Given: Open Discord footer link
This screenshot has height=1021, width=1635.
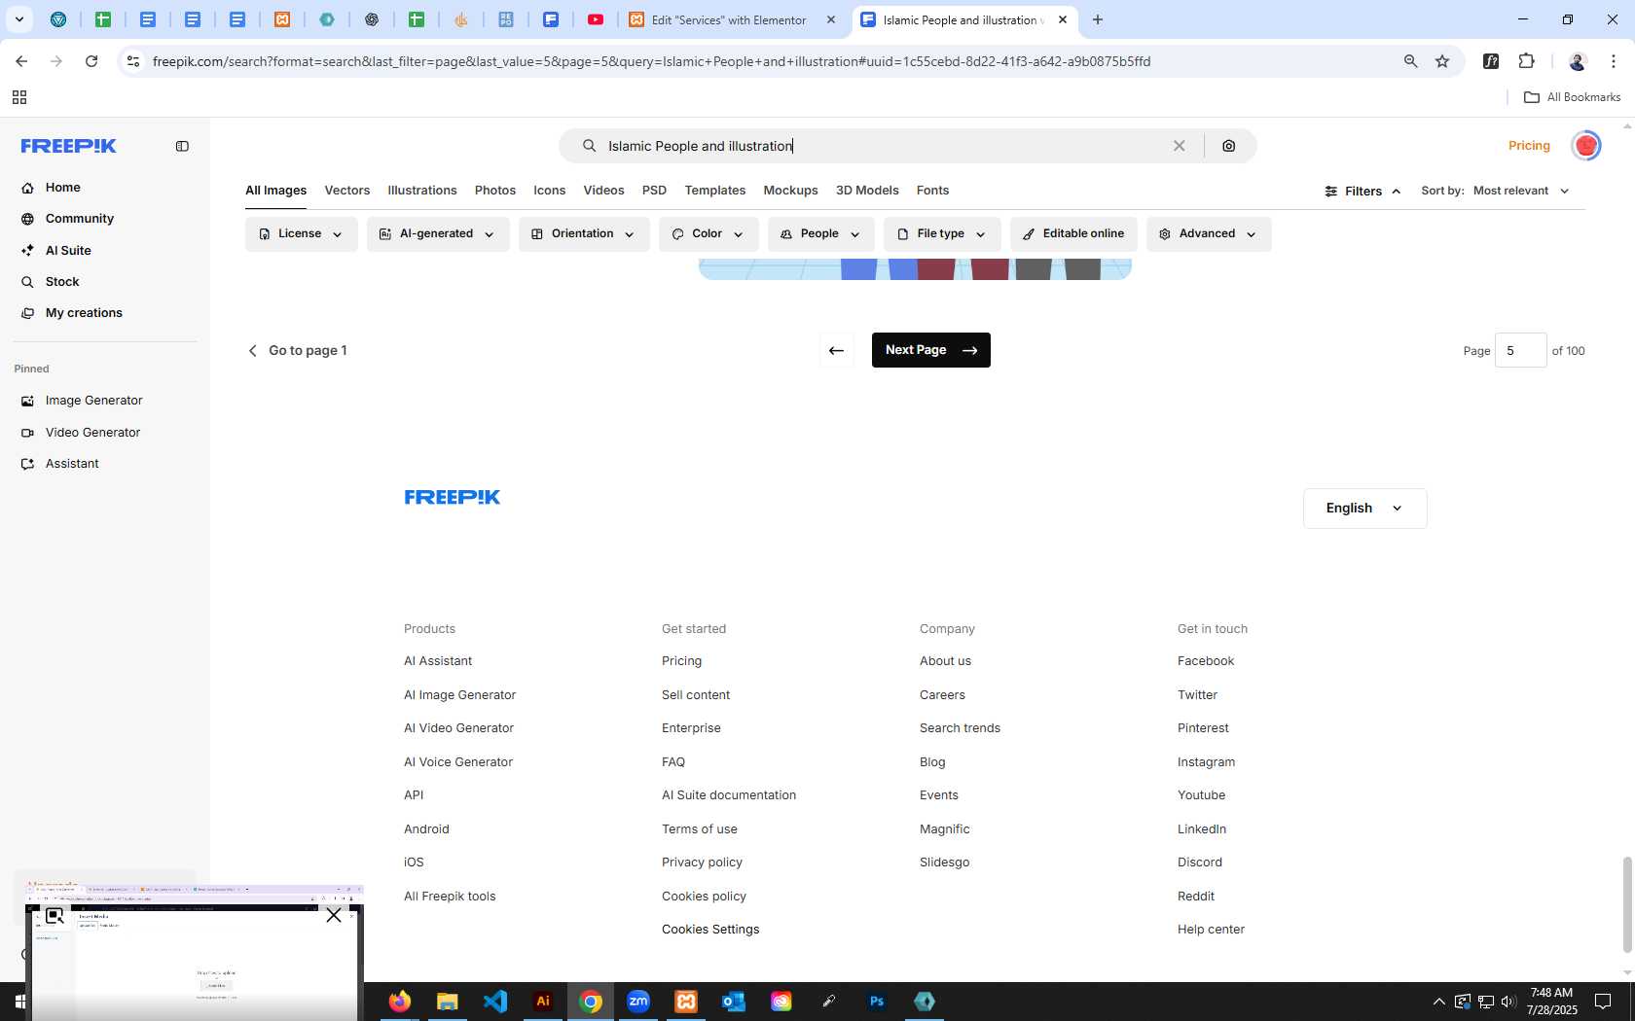Looking at the screenshot, I should tap(1200, 863).
